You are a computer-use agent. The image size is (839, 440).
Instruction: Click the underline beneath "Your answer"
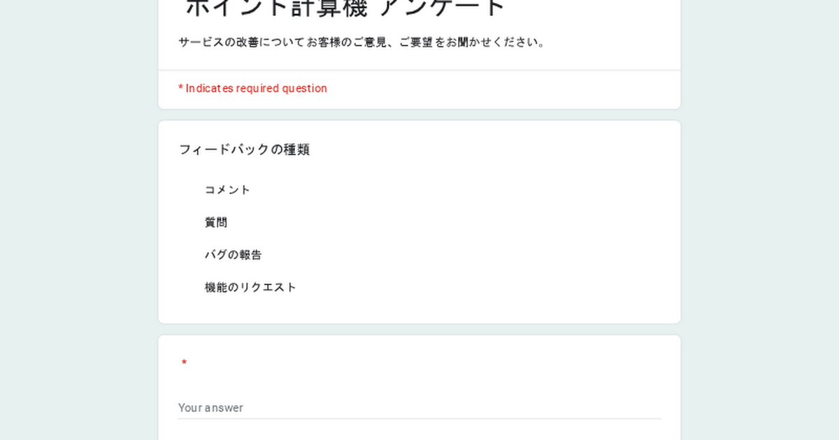[x=419, y=418]
